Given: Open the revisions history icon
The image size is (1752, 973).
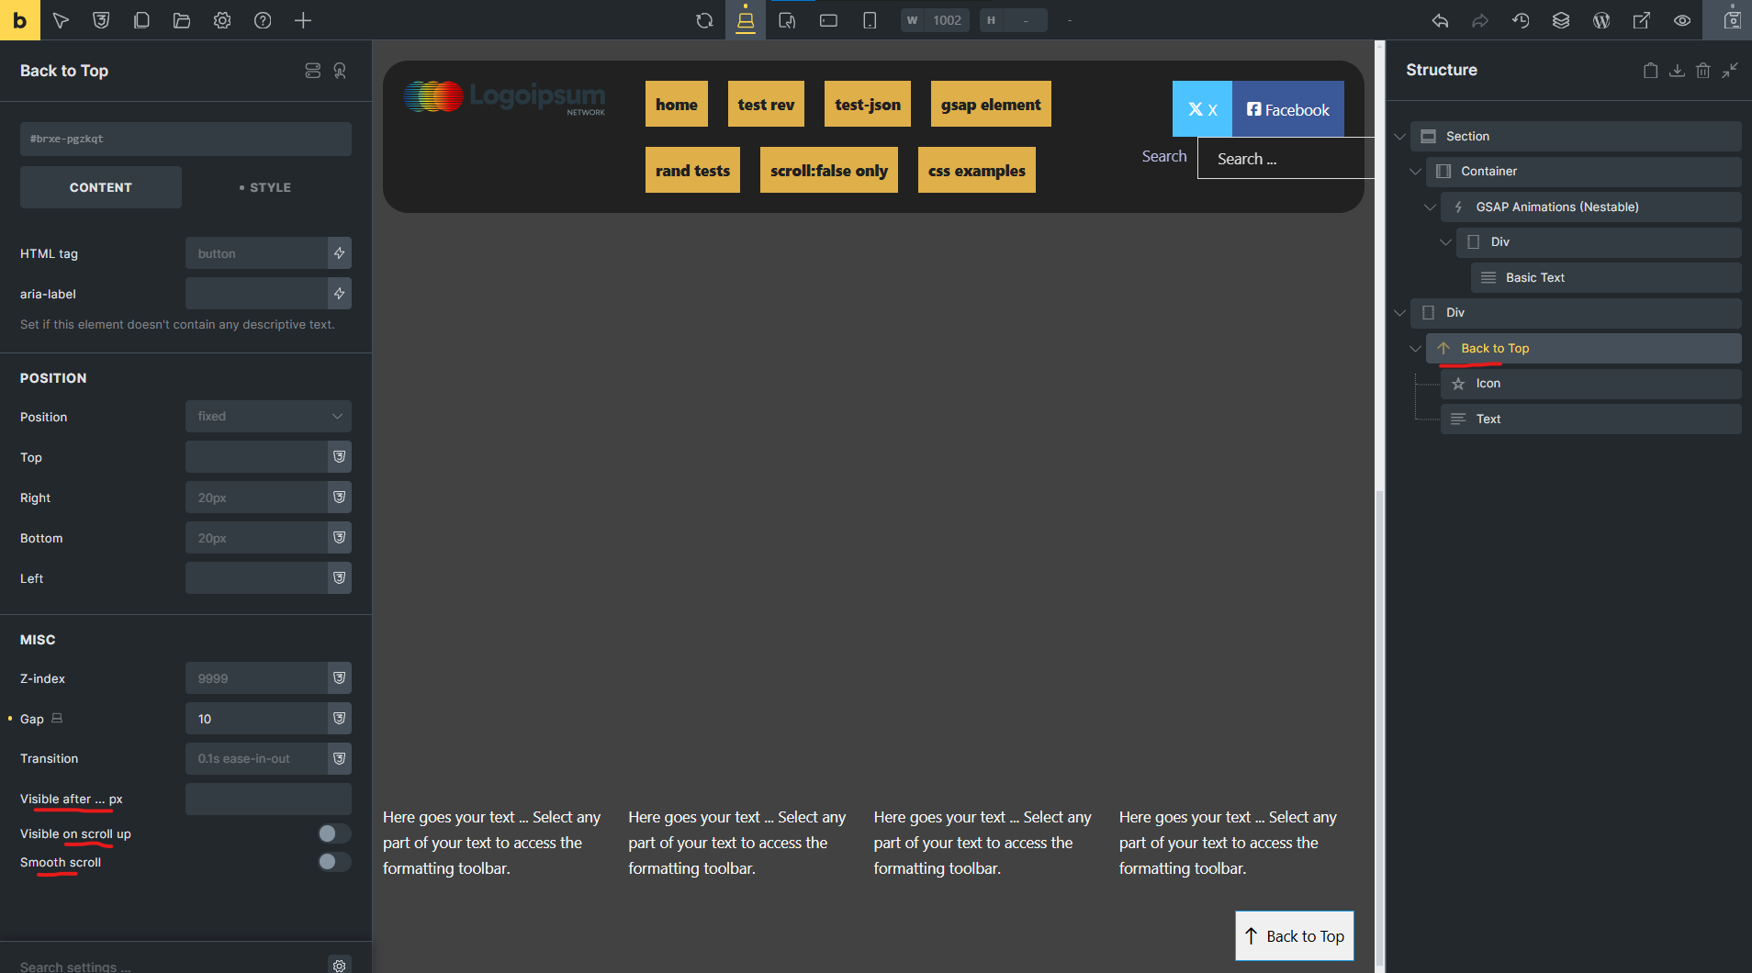Looking at the screenshot, I should [x=1521, y=20].
